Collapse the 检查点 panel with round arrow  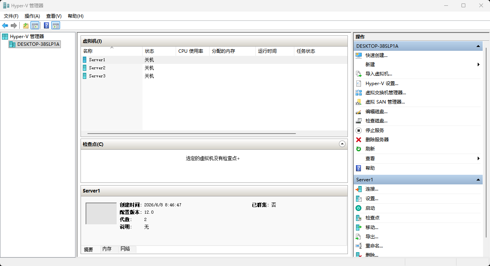342,144
